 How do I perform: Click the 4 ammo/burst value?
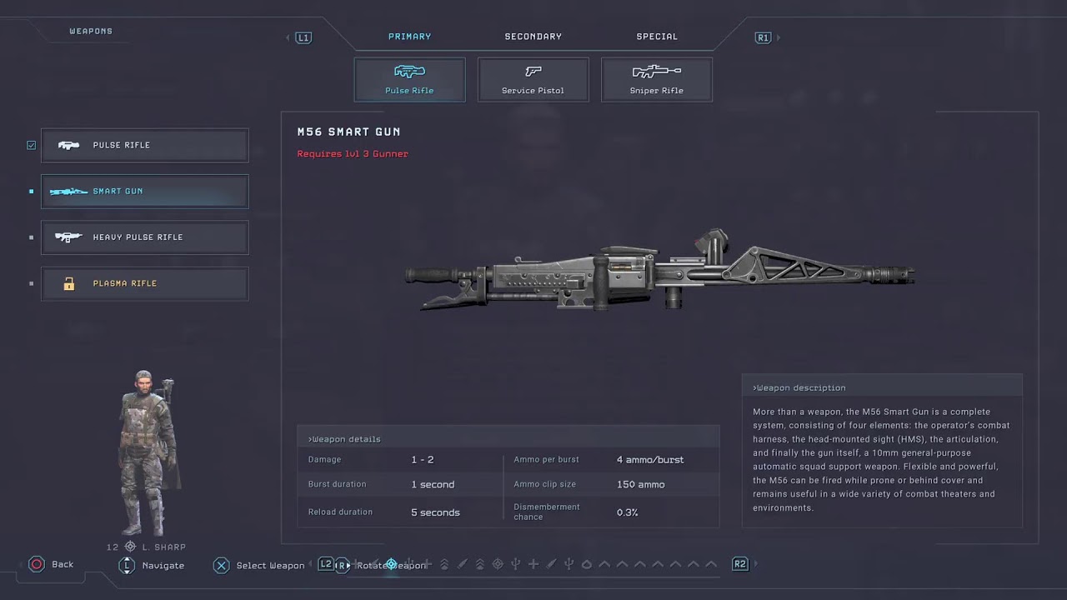pos(650,460)
